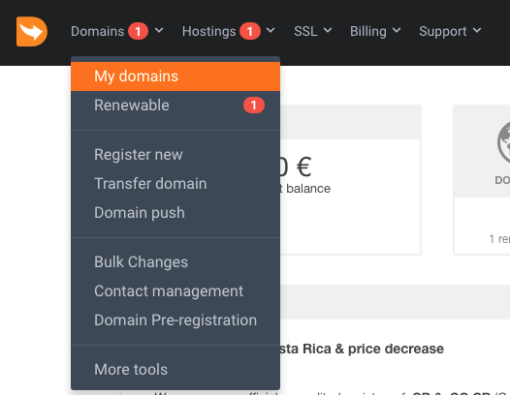510x395 pixels.
Task: Click the globe icon on domains card
Action: tap(503, 143)
